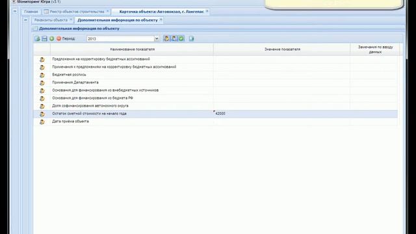Click the Период field showing 2013
The height and width of the screenshot is (234, 416).
tap(120, 39)
